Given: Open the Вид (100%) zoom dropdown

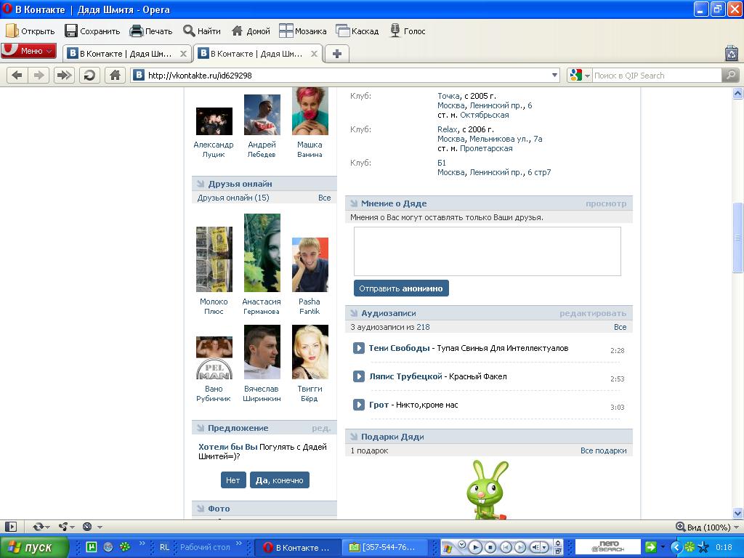Looking at the screenshot, I should (x=707, y=527).
